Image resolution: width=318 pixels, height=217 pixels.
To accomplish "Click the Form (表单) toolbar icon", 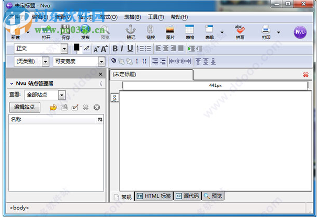I will click(x=209, y=32).
